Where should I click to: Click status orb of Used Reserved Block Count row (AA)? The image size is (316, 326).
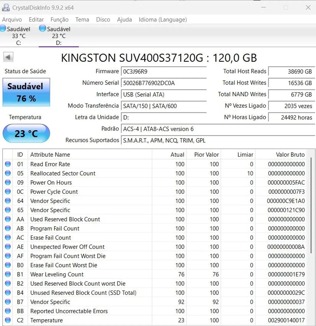coord(8,219)
